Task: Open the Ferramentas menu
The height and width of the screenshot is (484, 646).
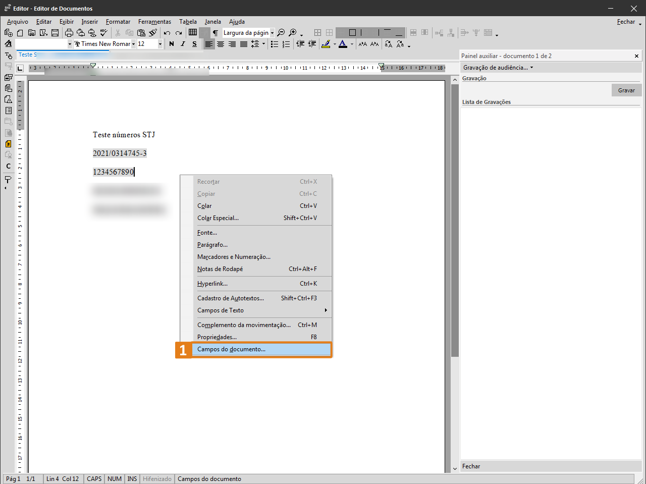Action: 154,22
